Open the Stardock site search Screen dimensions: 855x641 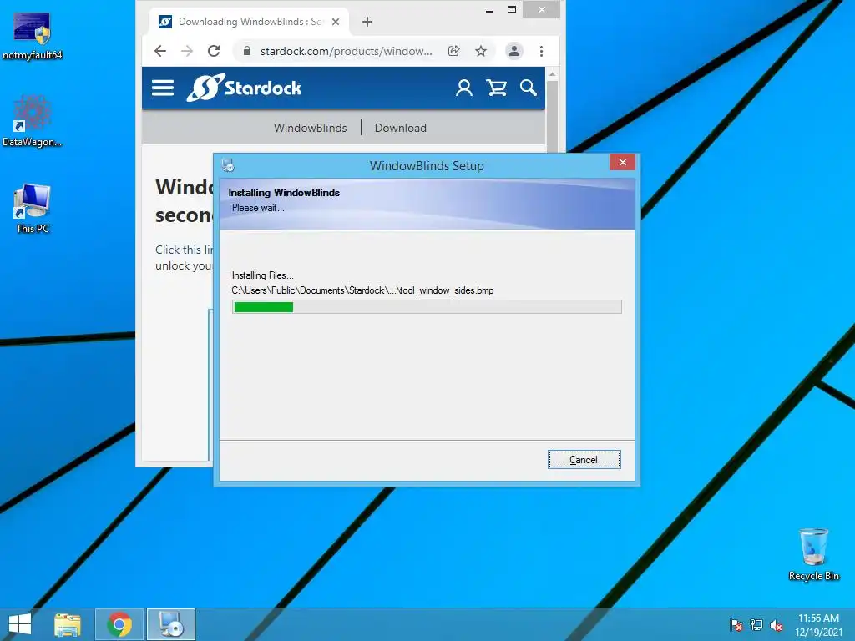[x=528, y=88]
